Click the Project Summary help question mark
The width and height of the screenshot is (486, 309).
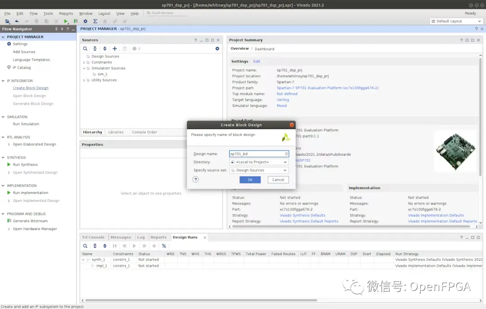click(x=461, y=40)
